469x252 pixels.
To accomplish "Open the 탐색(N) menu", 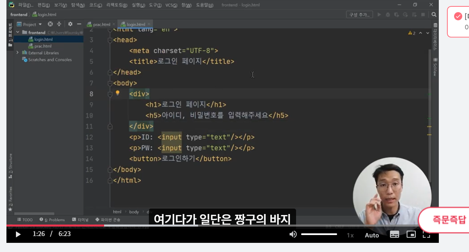I will coord(78,5).
